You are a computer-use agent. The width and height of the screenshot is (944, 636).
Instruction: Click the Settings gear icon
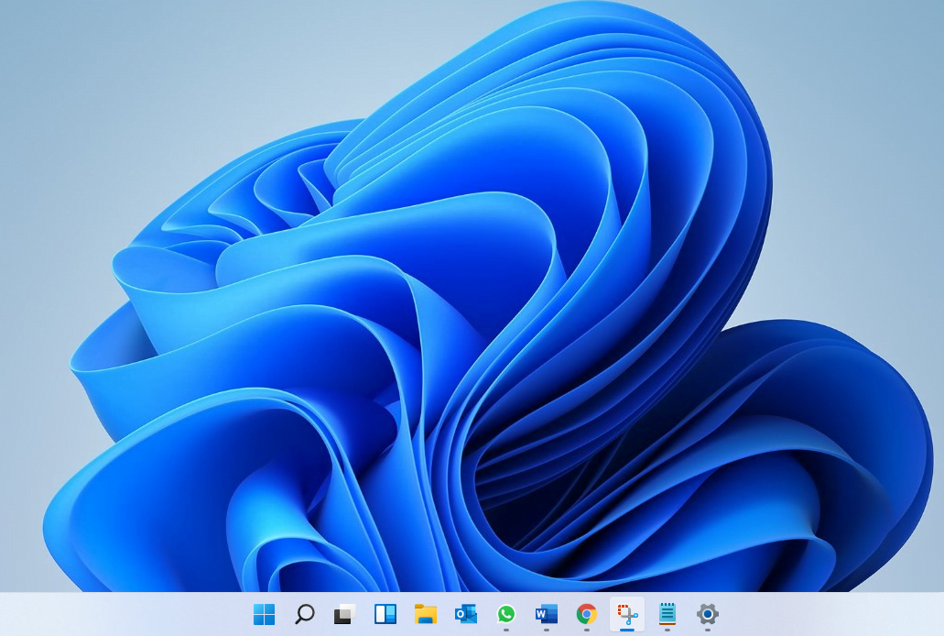(707, 615)
